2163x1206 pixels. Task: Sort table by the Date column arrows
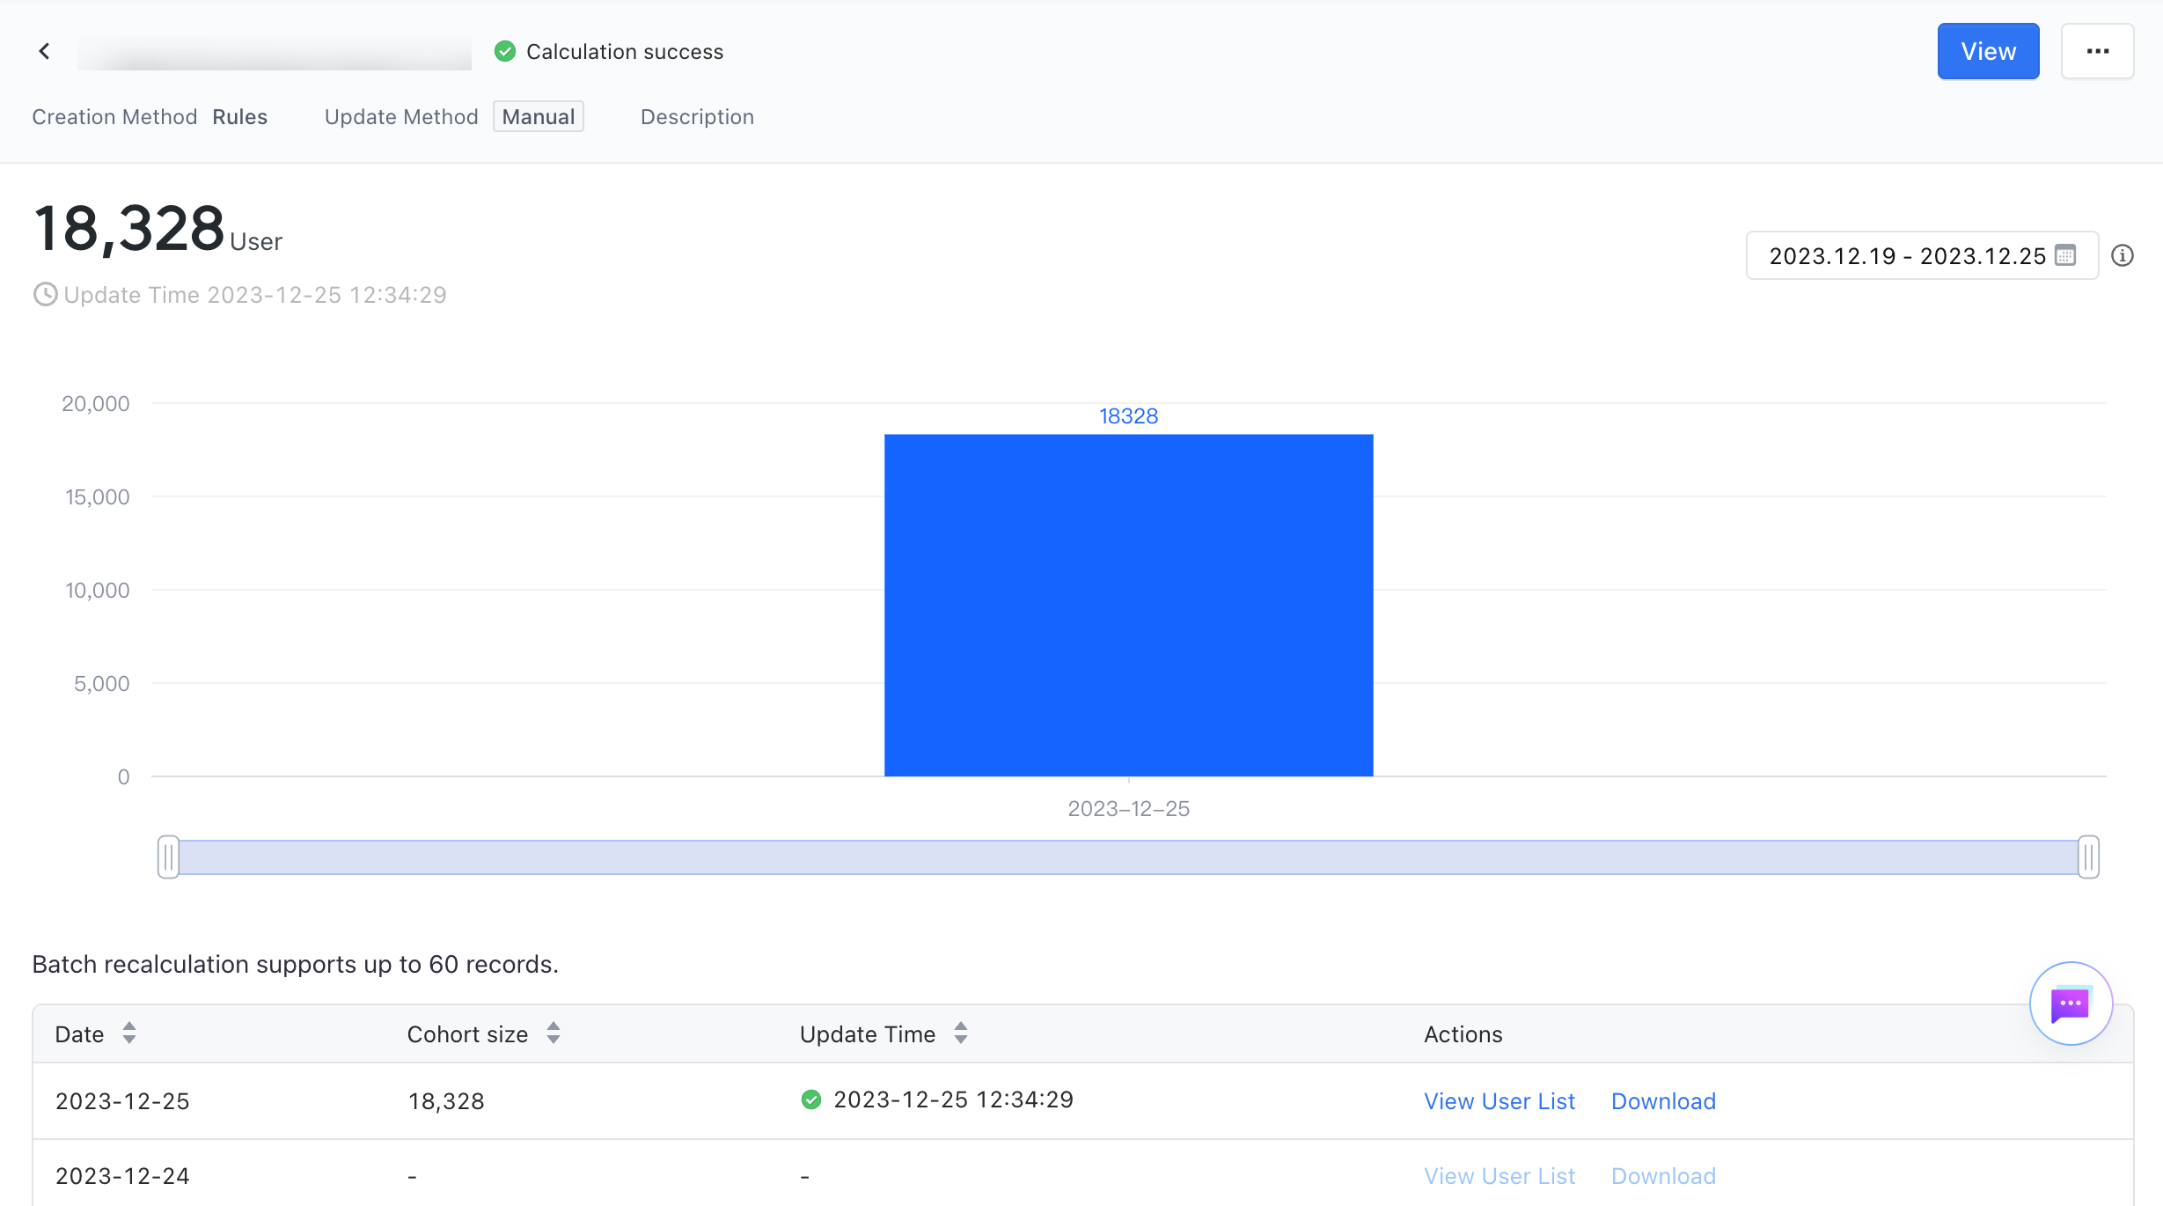[x=129, y=1033]
